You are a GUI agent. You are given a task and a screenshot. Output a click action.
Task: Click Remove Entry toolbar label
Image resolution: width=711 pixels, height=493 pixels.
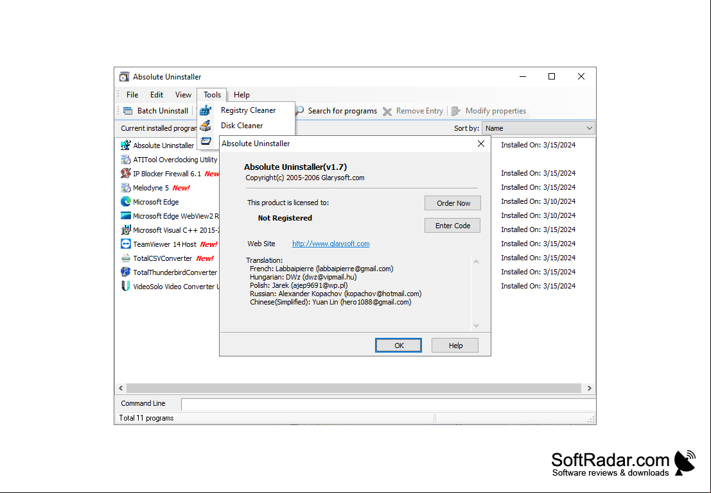click(x=419, y=111)
